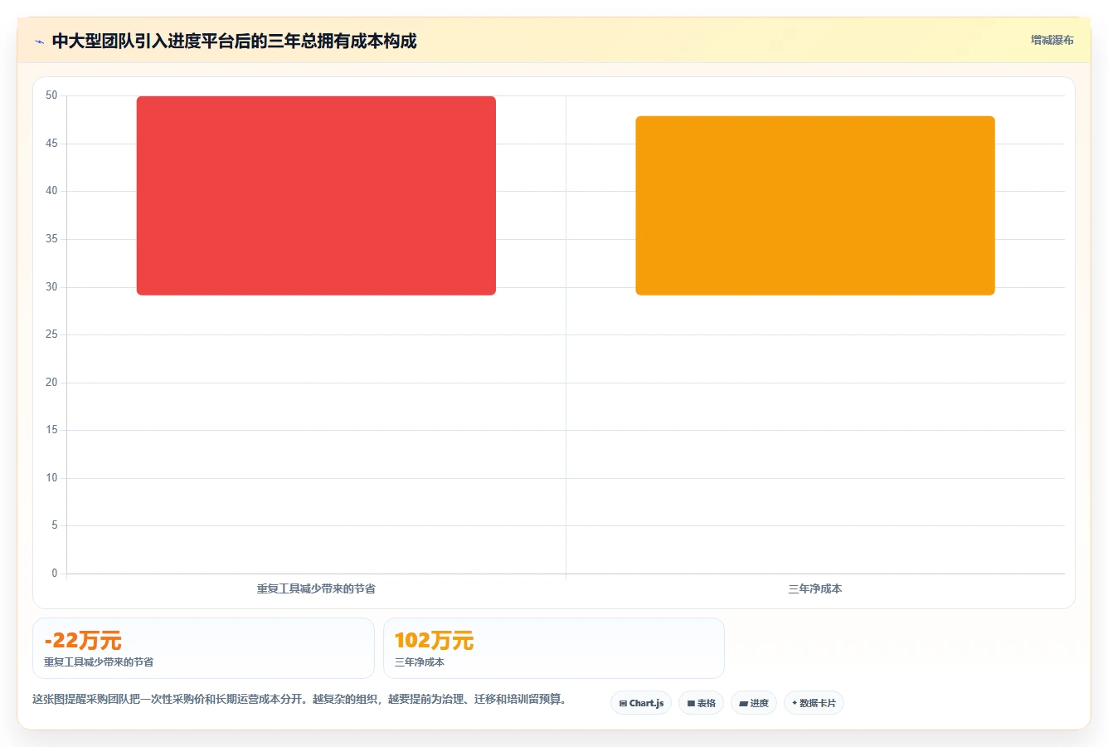Click the 三年净成本 caption under 102万元
Image resolution: width=1108 pixels, height=747 pixels.
420,662
